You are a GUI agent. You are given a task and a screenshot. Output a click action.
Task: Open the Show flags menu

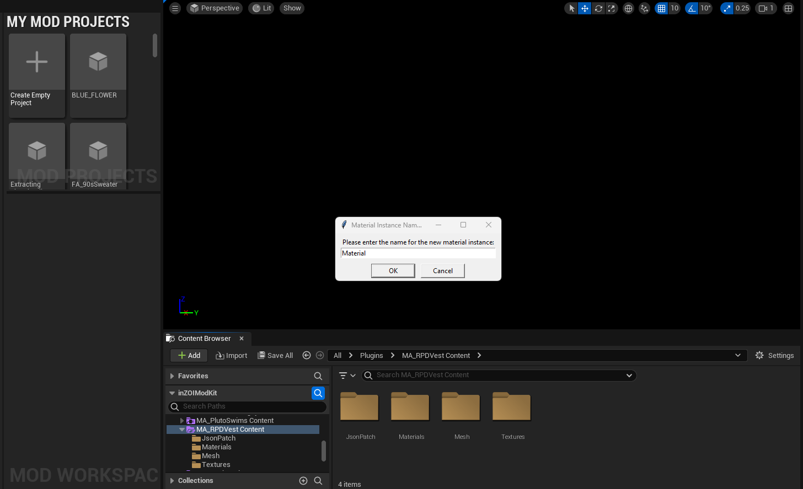click(x=292, y=8)
